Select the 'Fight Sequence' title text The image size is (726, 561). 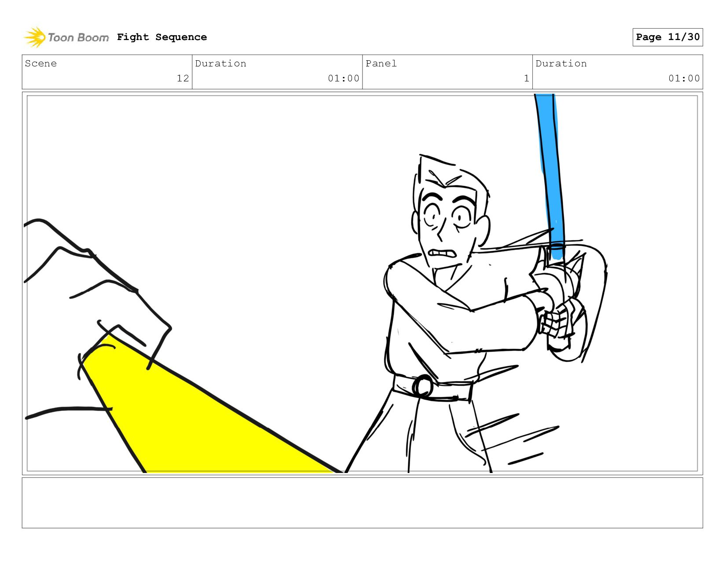162,37
